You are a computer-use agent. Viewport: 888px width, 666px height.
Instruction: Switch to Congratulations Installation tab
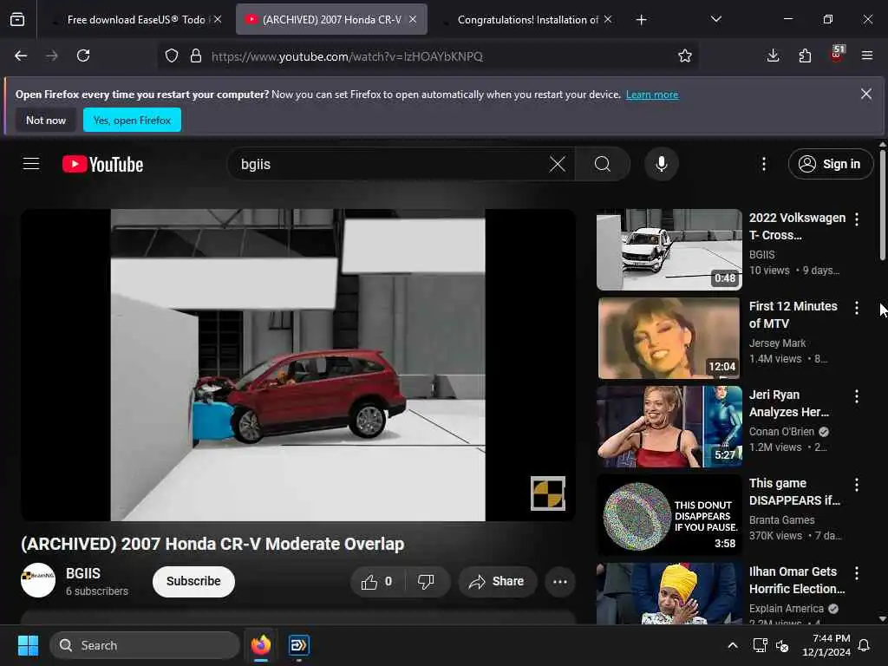tap(528, 19)
